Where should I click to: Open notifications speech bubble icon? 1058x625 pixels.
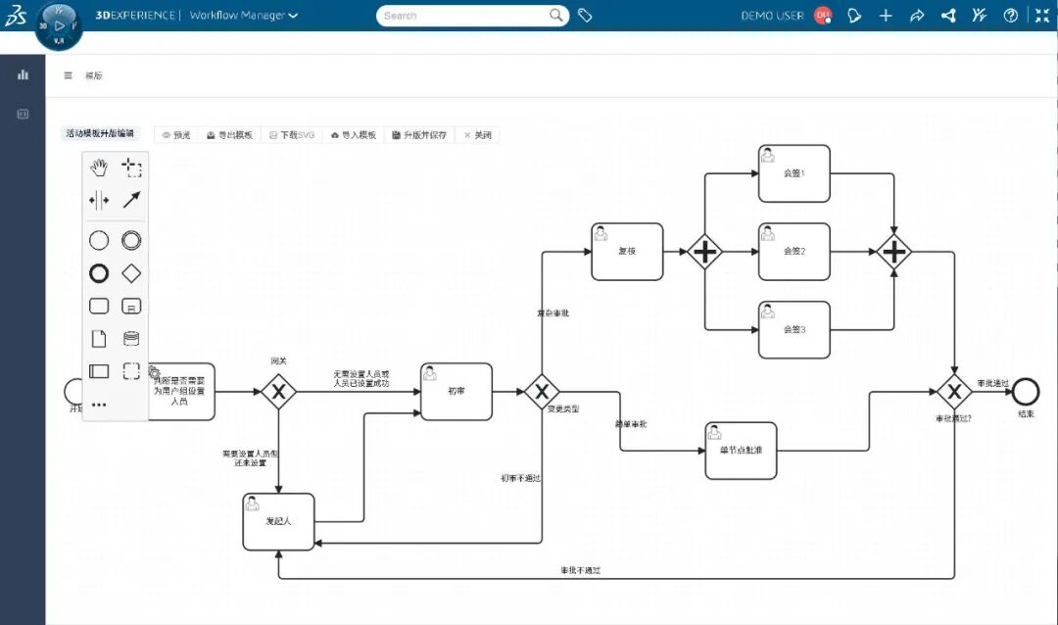tap(854, 15)
